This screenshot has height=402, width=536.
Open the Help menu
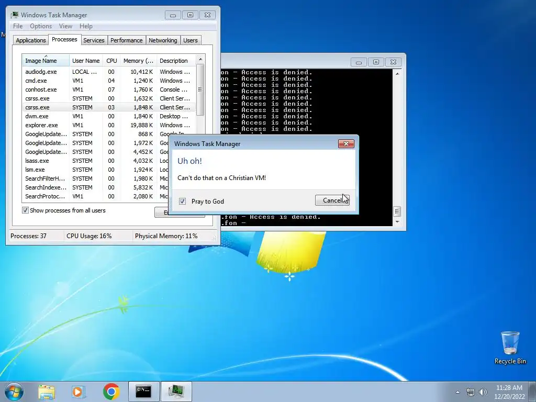coord(86,26)
